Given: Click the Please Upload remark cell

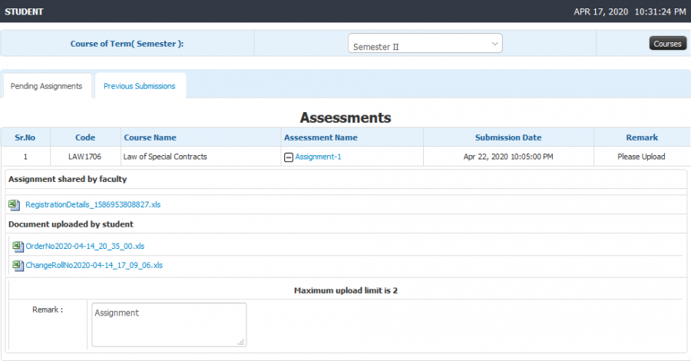Looking at the screenshot, I should point(641,157).
